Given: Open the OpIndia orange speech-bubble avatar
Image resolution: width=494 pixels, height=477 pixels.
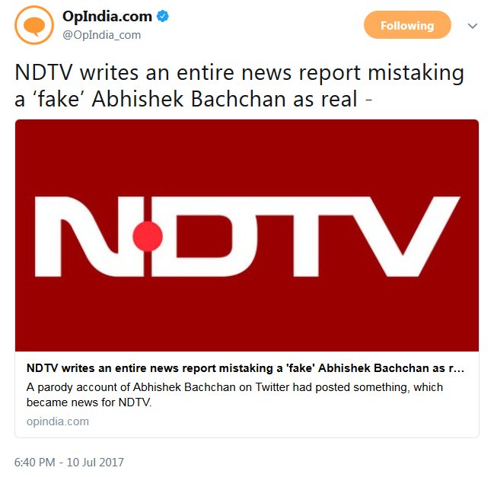Looking at the screenshot, I should tap(34, 25).
